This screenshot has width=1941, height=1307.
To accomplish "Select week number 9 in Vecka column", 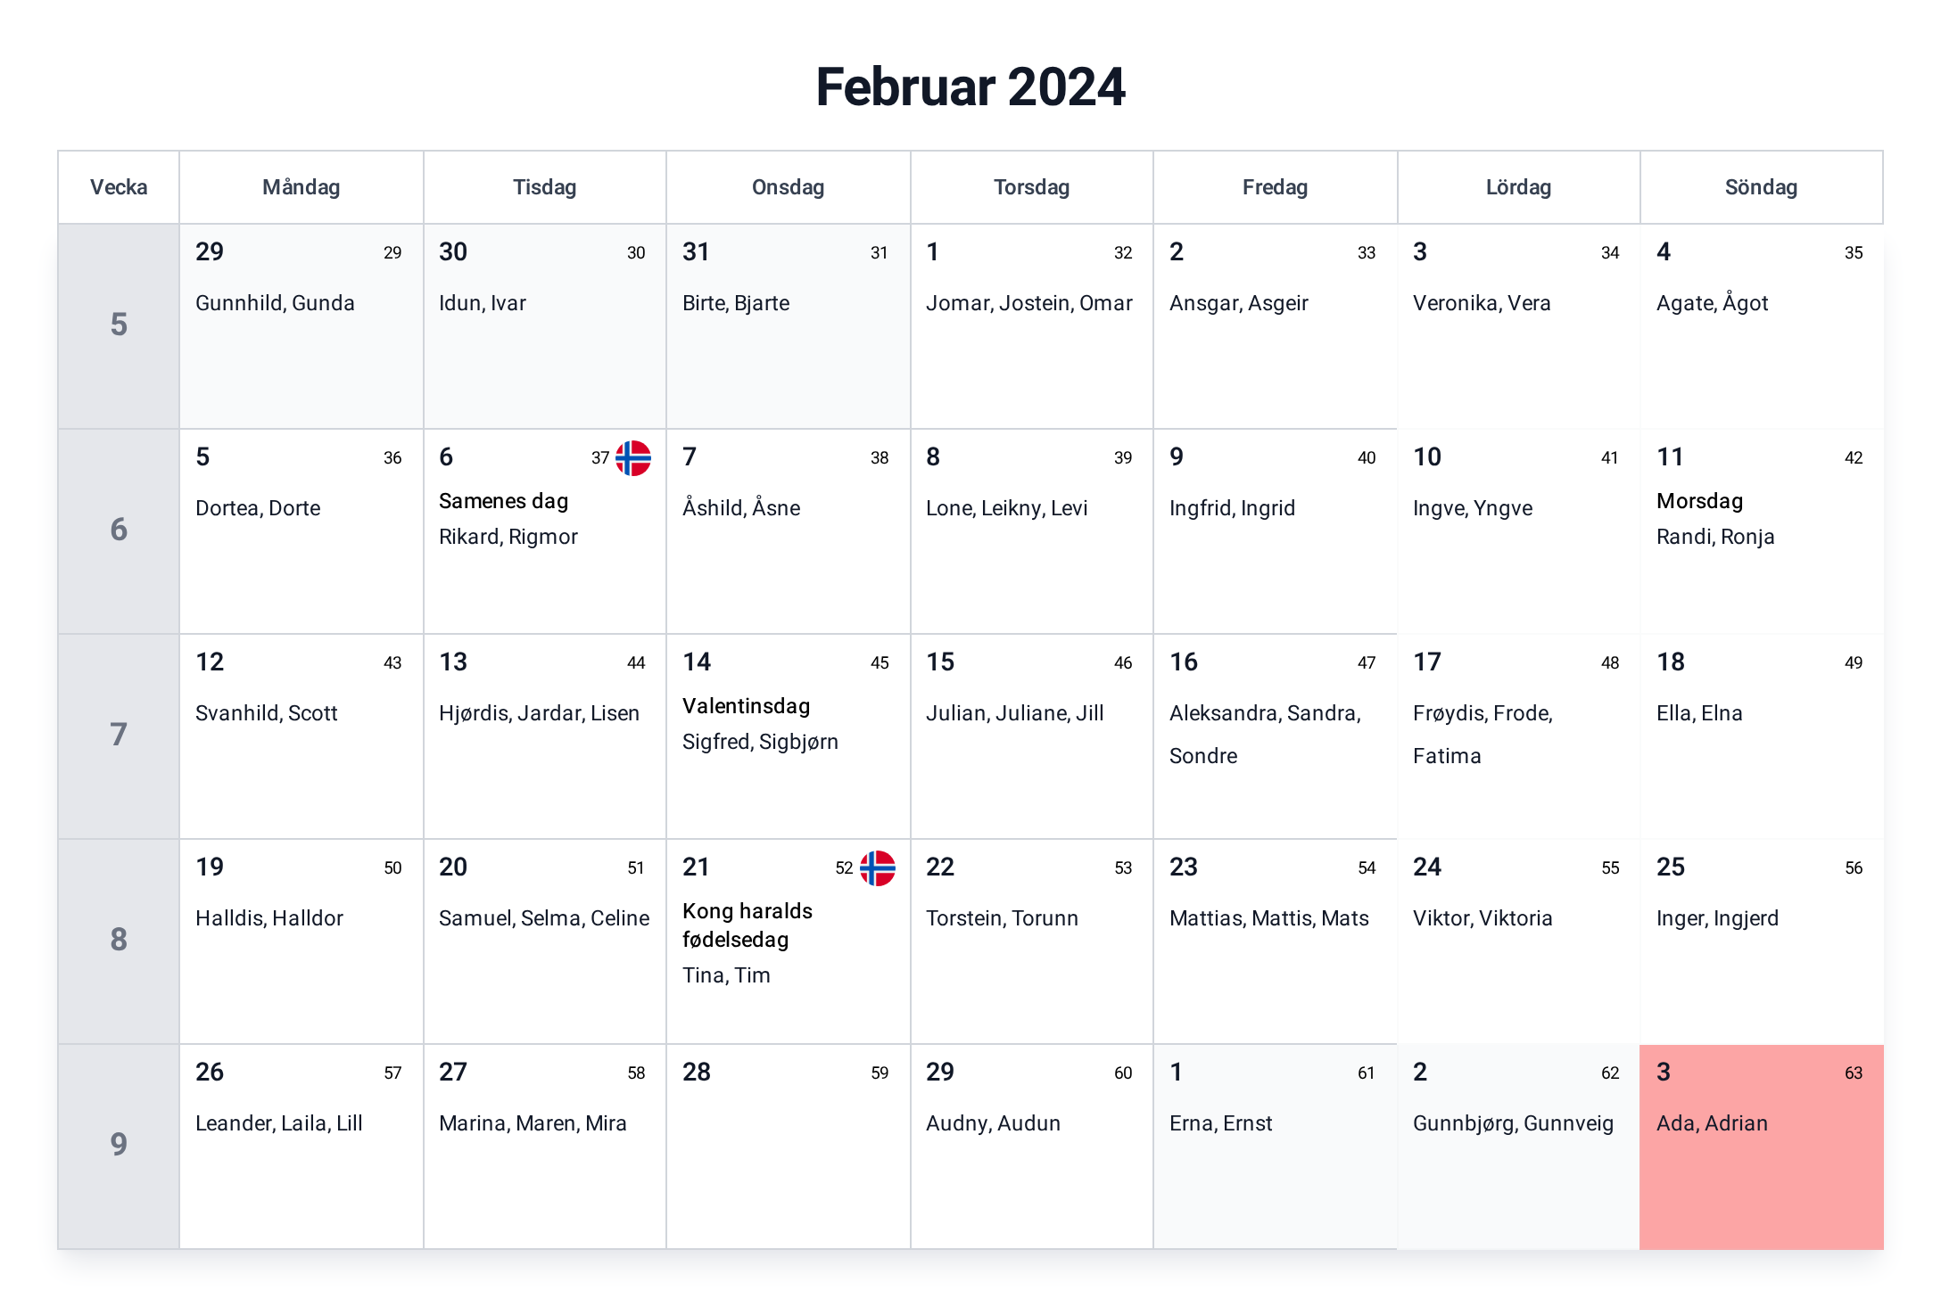I will pos(119,1147).
